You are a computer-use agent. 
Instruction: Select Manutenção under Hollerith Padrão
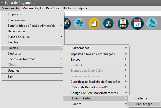[x=144, y=104]
